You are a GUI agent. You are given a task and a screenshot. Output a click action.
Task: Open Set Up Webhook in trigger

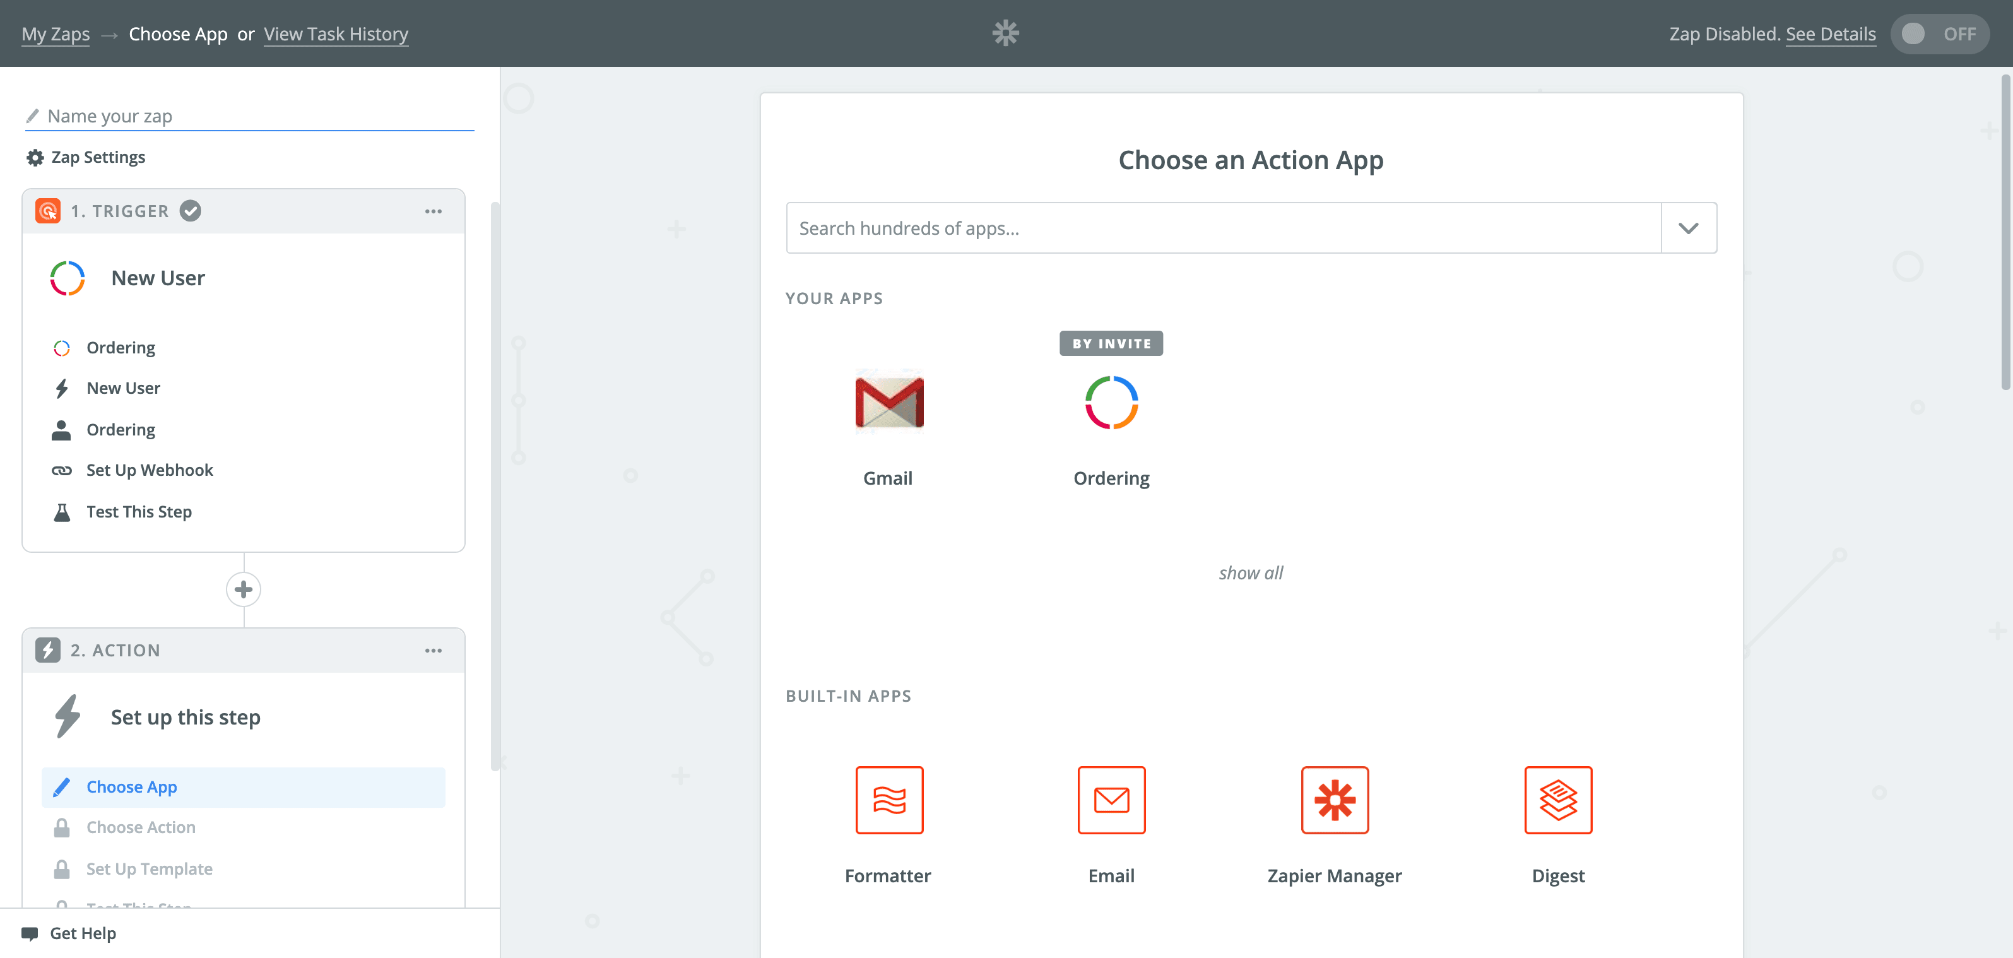(150, 470)
